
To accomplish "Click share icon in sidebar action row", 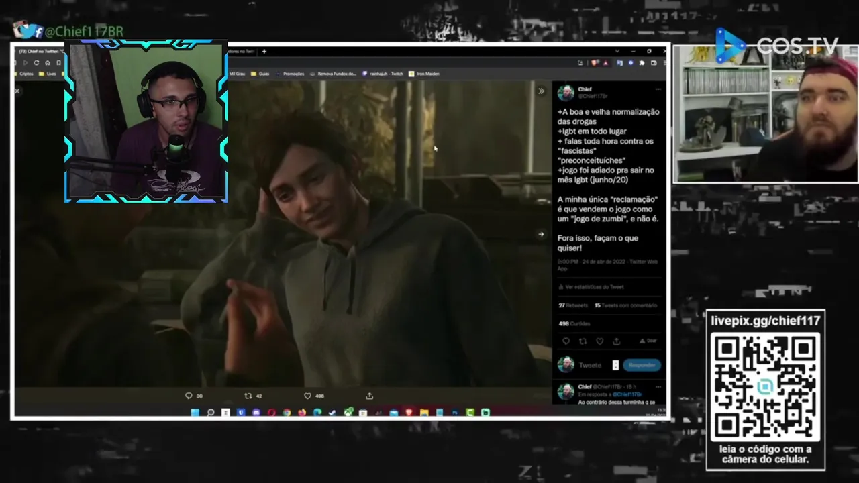I will (x=616, y=341).
